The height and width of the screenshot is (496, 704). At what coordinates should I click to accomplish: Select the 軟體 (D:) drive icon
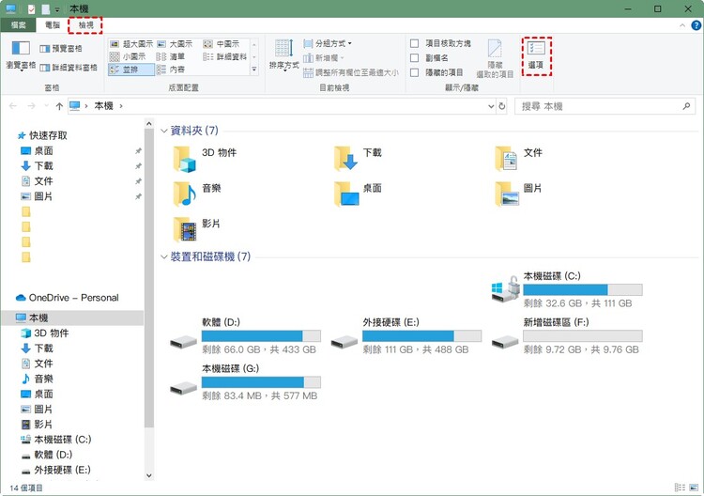(x=184, y=343)
